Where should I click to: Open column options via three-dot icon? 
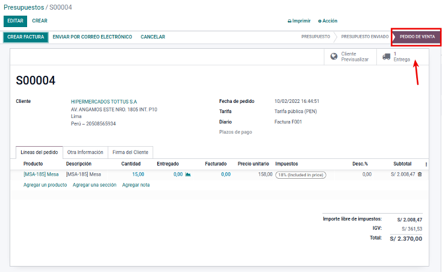tap(426, 164)
